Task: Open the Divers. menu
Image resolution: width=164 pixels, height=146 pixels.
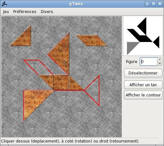Action: click(x=47, y=12)
